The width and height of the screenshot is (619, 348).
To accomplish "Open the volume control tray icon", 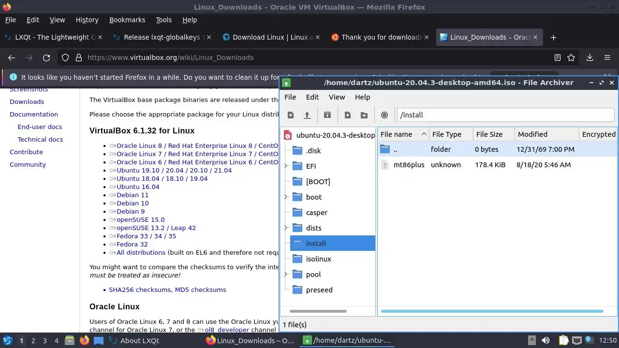I will (545, 340).
